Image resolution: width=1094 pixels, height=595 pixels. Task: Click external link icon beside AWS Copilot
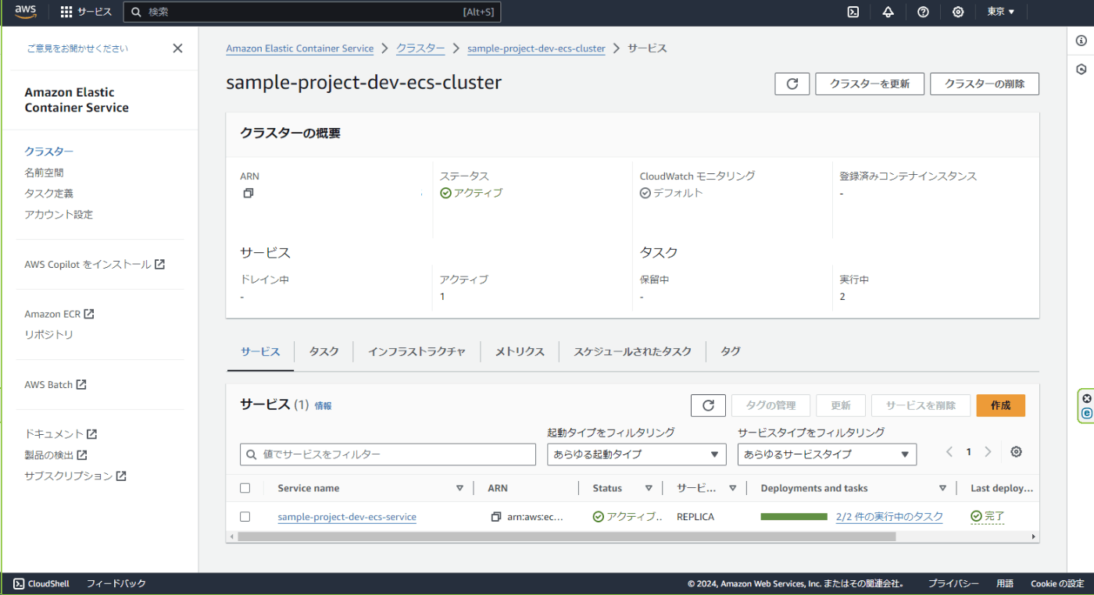pos(159,264)
